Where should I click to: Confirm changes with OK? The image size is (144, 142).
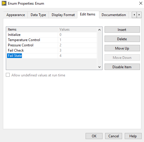(94, 136)
